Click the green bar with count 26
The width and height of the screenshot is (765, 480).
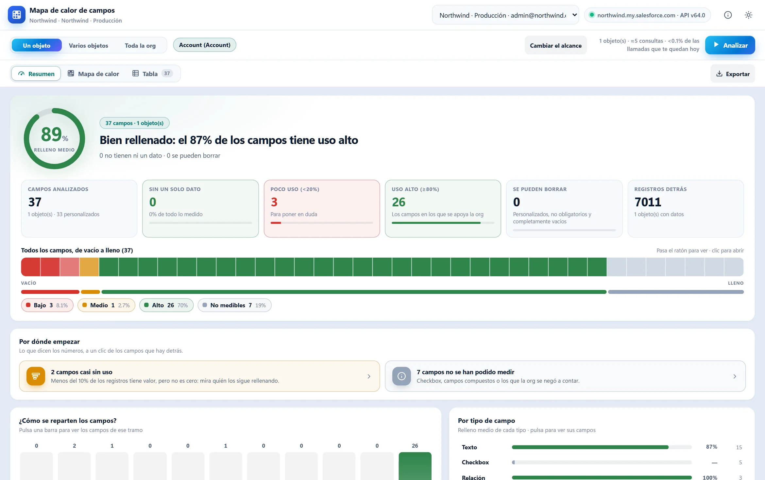pyautogui.click(x=415, y=466)
